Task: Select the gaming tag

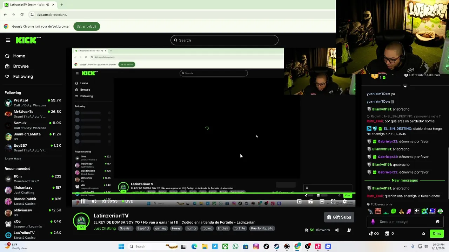Action: coord(160,228)
